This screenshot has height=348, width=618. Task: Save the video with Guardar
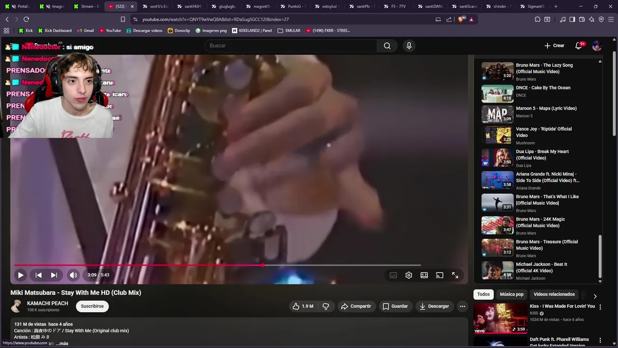(x=395, y=306)
